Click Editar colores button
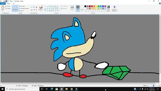The height and width of the screenshot is (91, 161). coord(108,8)
